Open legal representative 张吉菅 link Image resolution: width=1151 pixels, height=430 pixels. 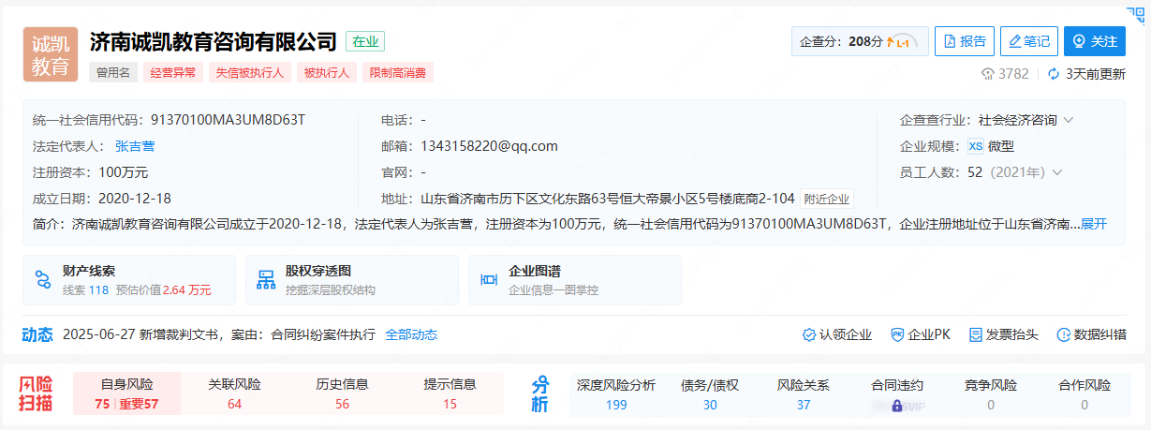tap(135, 146)
